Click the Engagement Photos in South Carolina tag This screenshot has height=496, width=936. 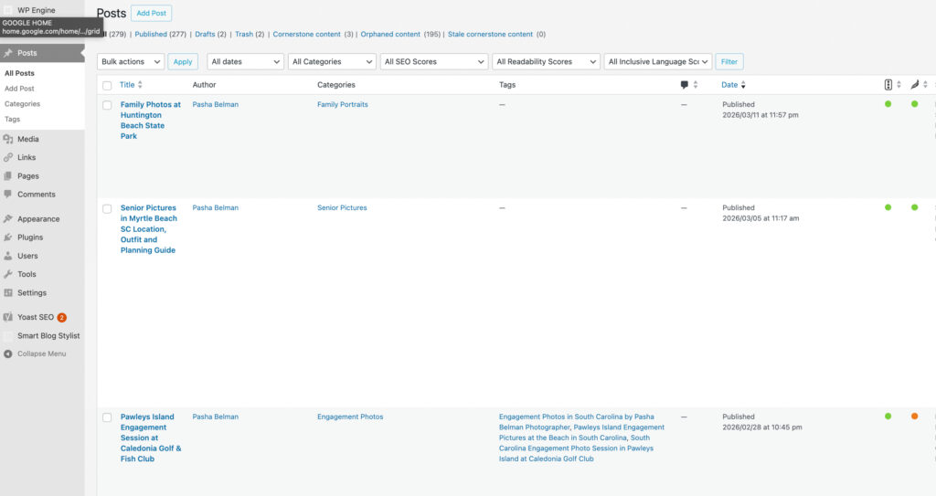click(577, 422)
